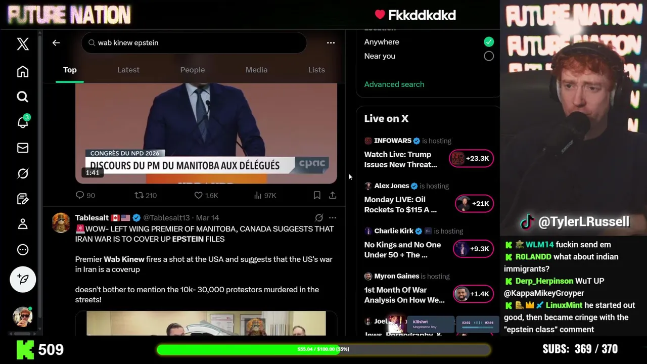Repost the video post showing 210
This screenshot has width=647, height=364.
point(146,195)
